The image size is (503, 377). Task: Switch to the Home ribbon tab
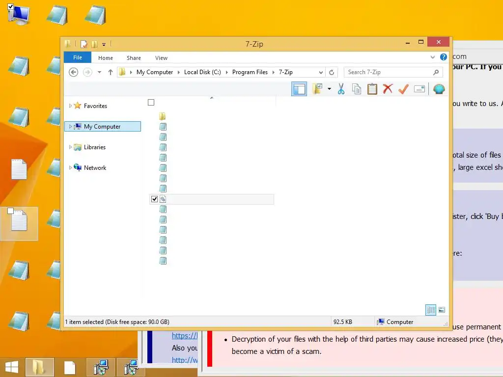[106, 58]
